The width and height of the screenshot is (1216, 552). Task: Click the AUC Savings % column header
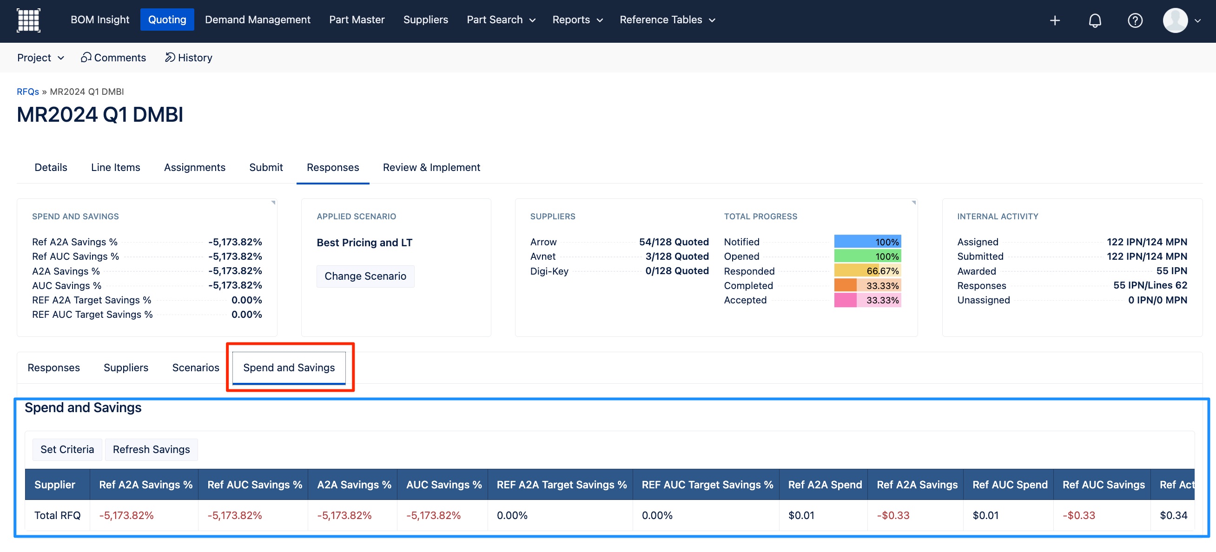443,485
